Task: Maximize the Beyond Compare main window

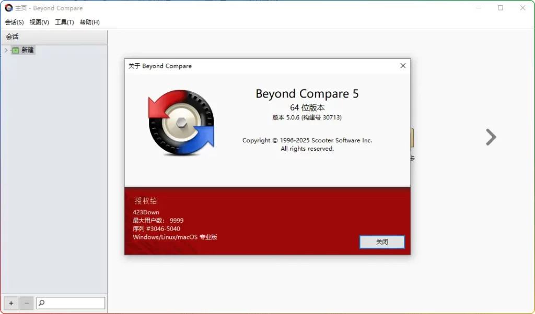Action: [500, 8]
